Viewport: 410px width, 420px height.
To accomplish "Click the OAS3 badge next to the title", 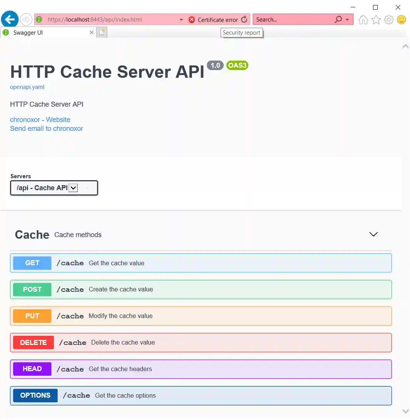I will (x=237, y=65).
